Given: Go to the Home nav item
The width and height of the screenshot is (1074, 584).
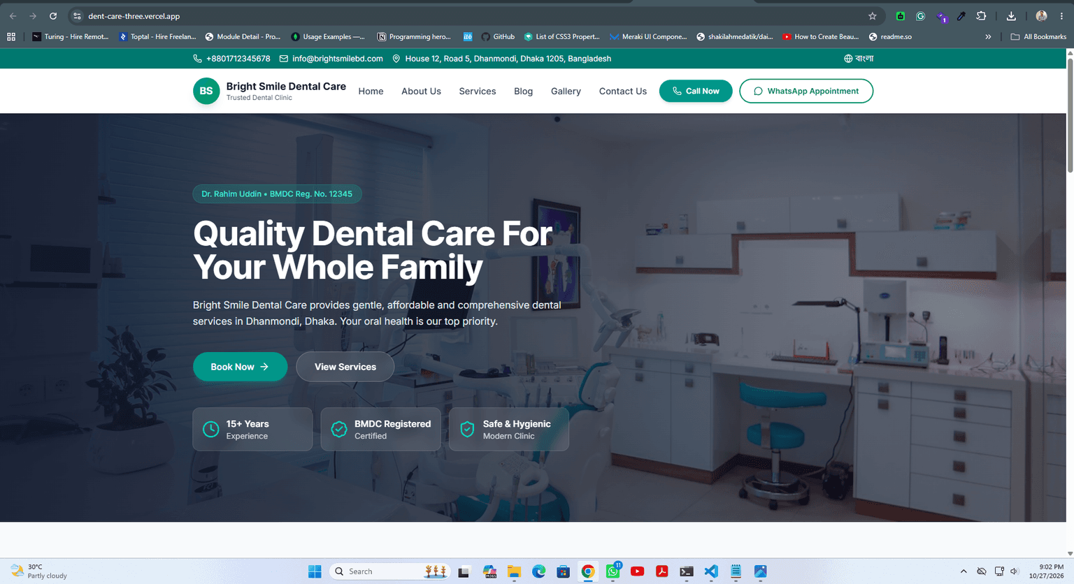Looking at the screenshot, I should (371, 92).
